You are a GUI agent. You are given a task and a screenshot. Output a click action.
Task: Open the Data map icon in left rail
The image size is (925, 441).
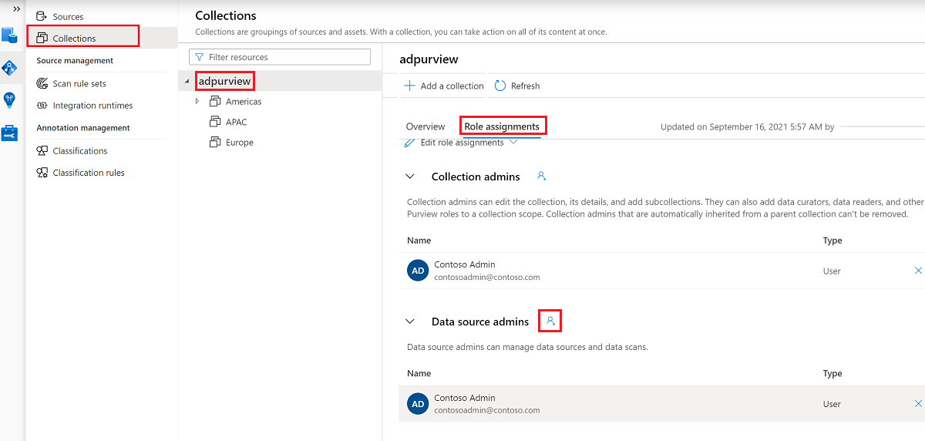(9, 68)
